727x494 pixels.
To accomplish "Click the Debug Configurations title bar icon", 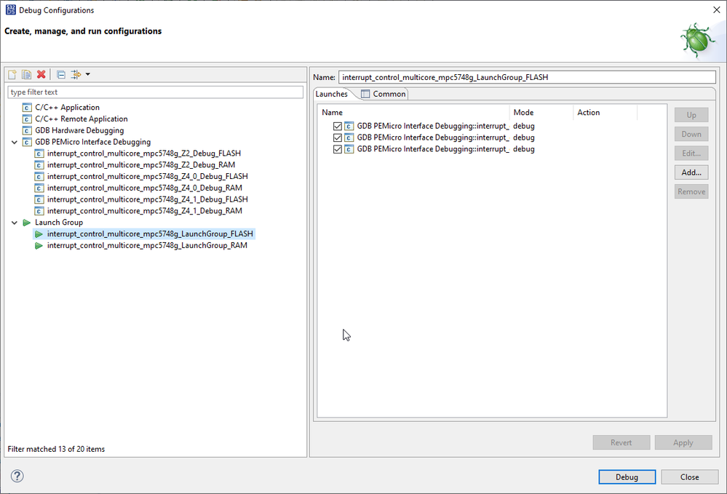I will click(x=10, y=9).
